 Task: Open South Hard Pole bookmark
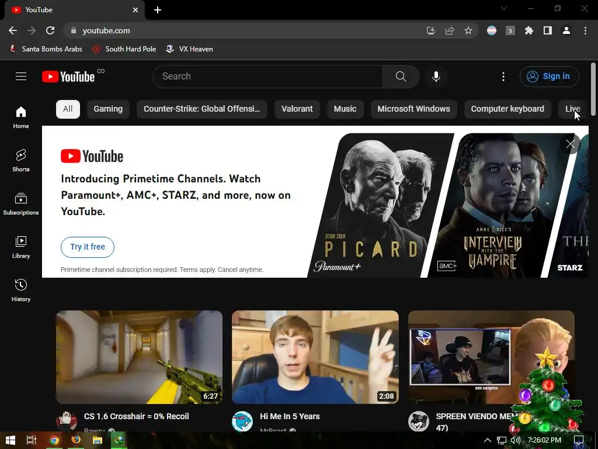tap(124, 49)
